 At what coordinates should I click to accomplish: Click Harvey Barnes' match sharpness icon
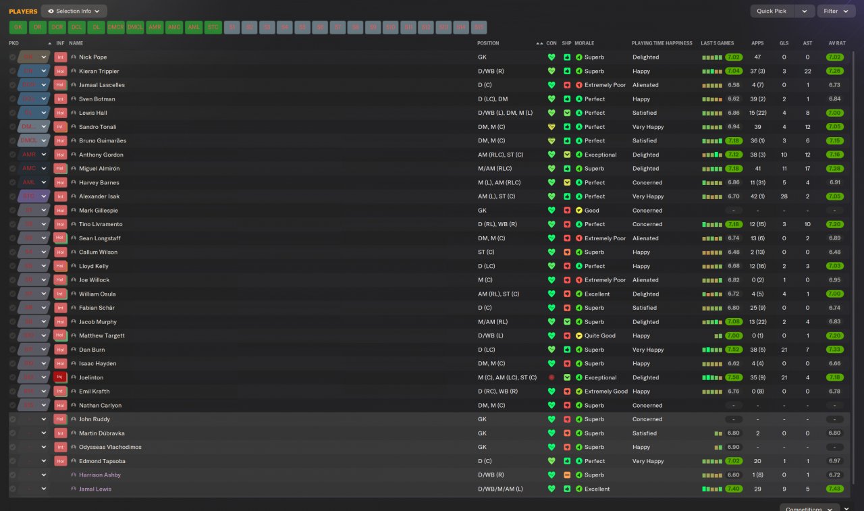(567, 183)
